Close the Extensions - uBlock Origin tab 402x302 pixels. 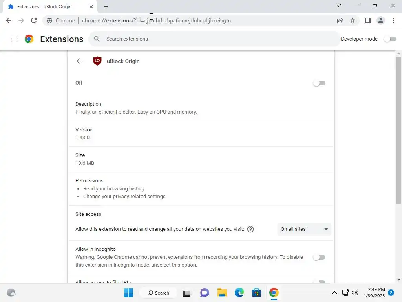[x=91, y=7]
